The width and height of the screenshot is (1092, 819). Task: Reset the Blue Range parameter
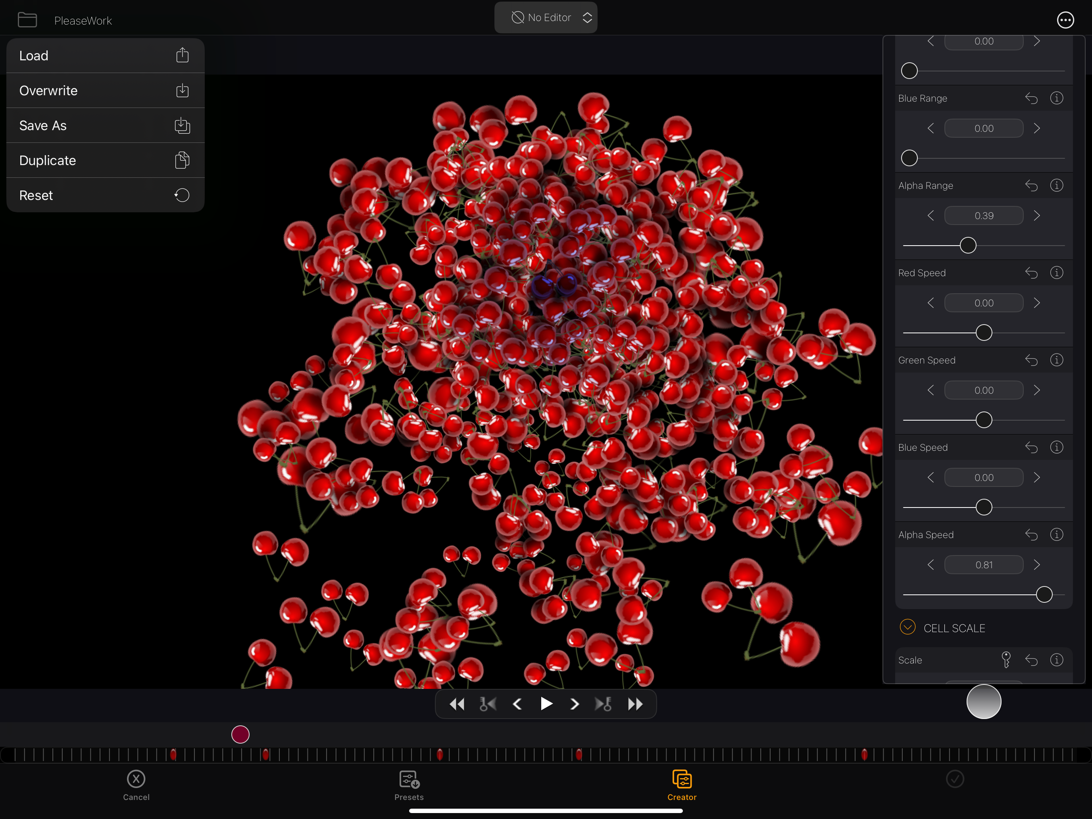(1031, 98)
